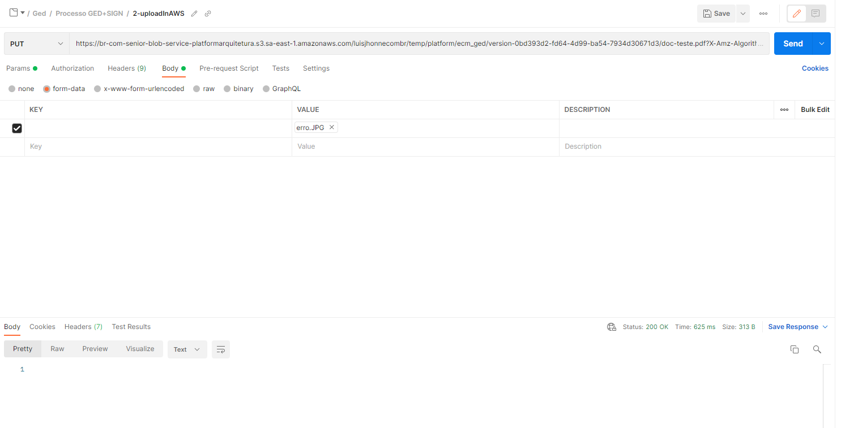Select the x-www-form-urlencoded body type
Viewport: 841px width, 428px height.
[139, 89]
